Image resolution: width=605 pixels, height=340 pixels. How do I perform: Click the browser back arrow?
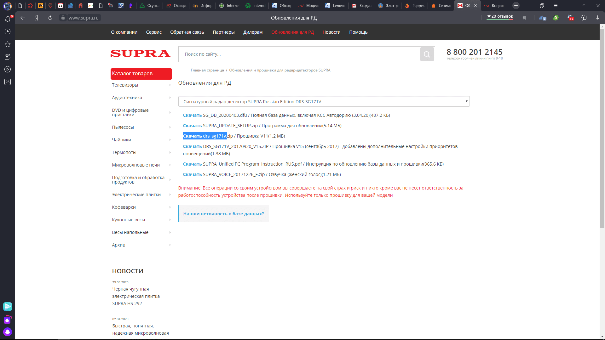23,18
